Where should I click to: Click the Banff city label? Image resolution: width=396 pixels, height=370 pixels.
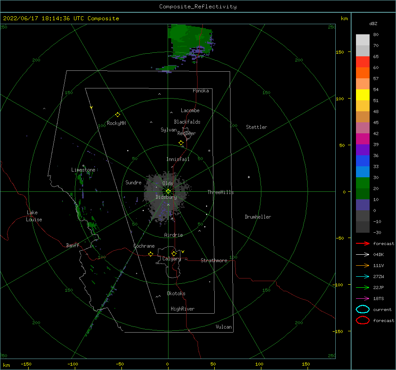point(73,245)
